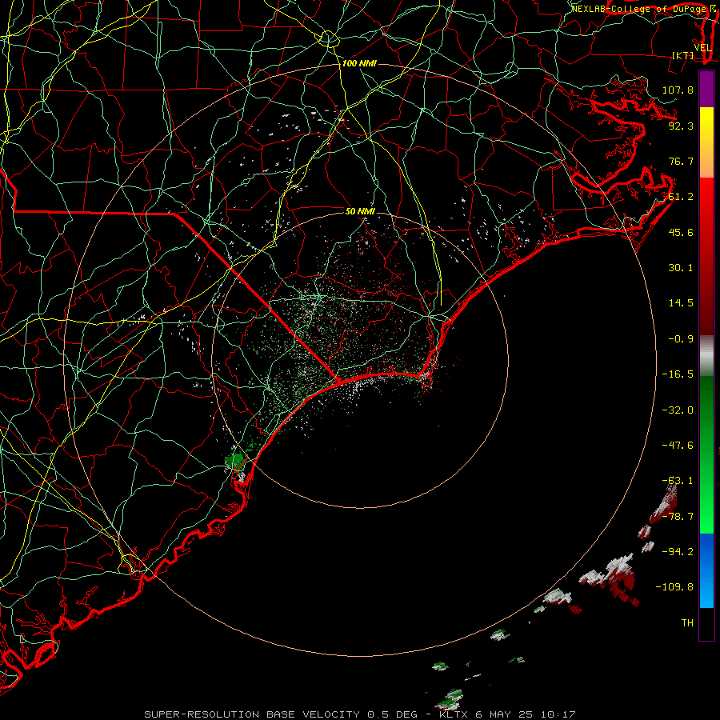Click the purple segment of the color bar
This screenshot has width=720, height=720.
pyautogui.click(x=706, y=89)
